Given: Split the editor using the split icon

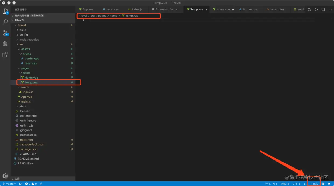Looking at the screenshot, I should click(323, 9).
